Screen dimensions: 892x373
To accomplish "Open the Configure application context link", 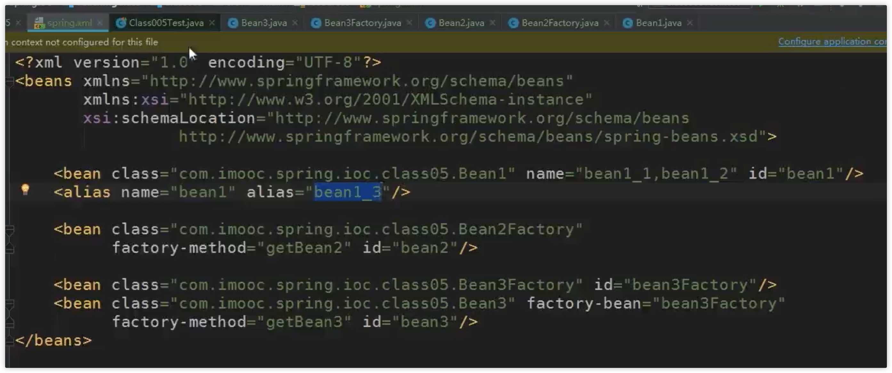I will 832,42.
